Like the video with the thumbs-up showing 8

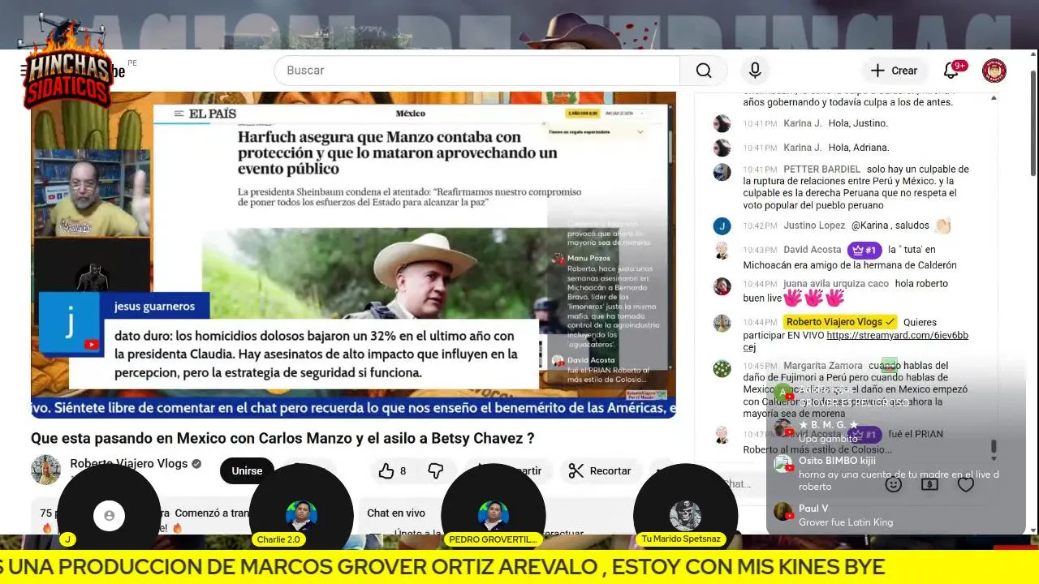pyautogui.click(x=393, y=470)
